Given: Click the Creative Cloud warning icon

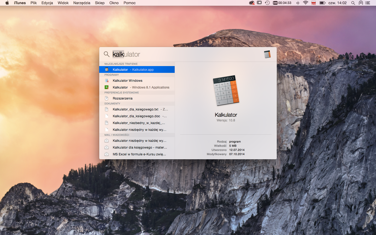Looking at the screenshot, I should (252, 3).
